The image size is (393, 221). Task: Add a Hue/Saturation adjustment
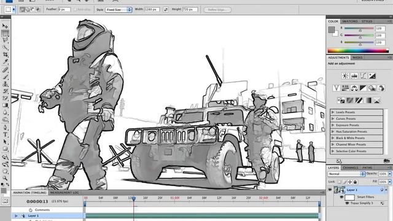[x=345, y=88]
